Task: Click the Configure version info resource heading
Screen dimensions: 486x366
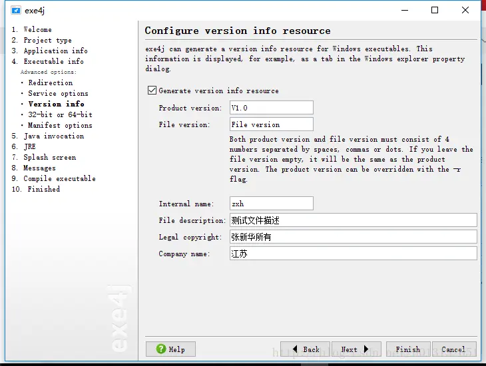Action: click(x=238, y=31)
